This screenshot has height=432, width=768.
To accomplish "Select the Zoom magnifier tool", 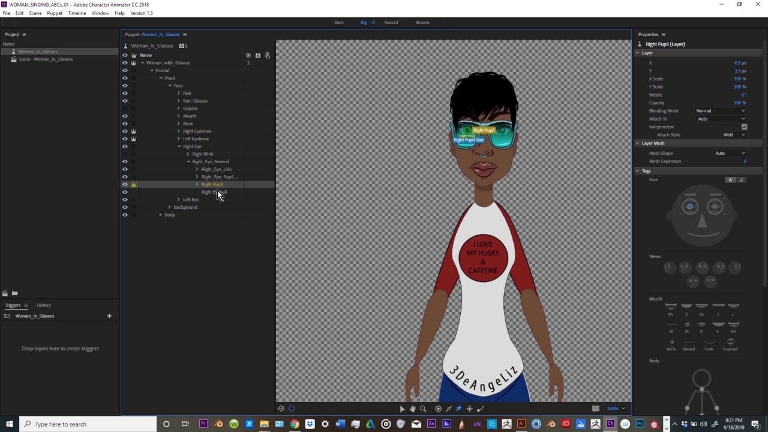I will click(x=423, y=409).
